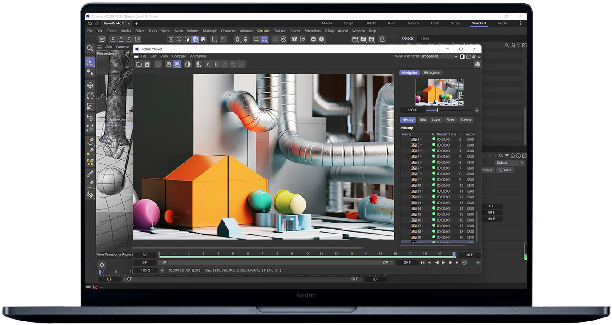
Task: Switch to the Histogram tab
Action: coord(431,73)
